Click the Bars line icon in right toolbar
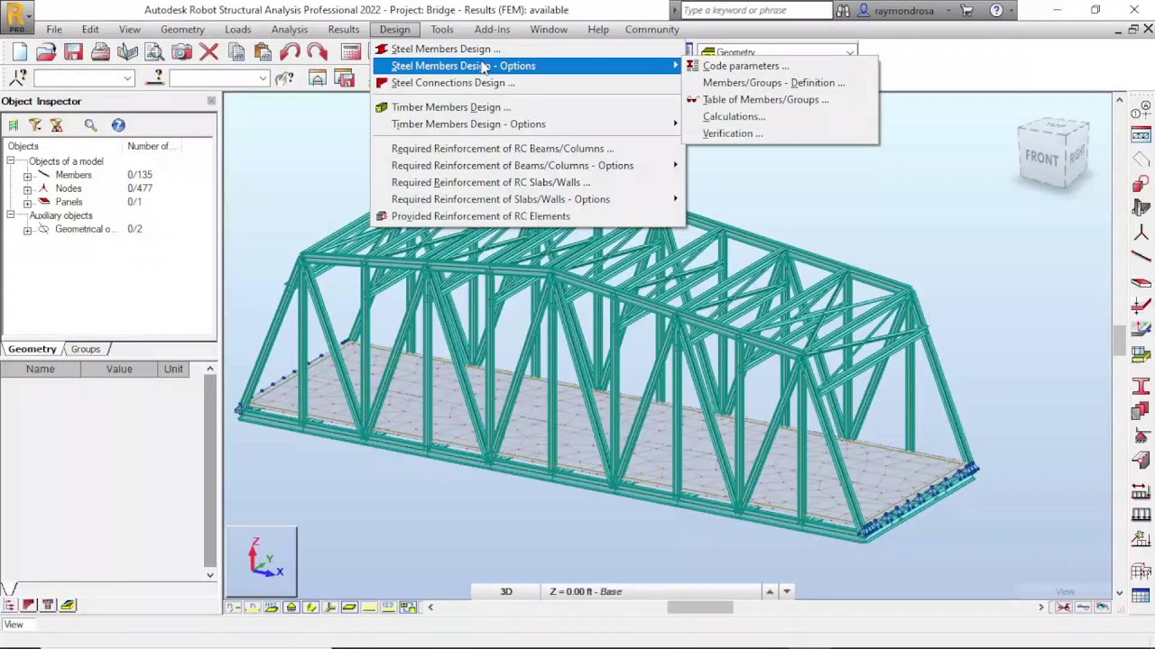The image size is (1155, 649). coord(1141,258)
